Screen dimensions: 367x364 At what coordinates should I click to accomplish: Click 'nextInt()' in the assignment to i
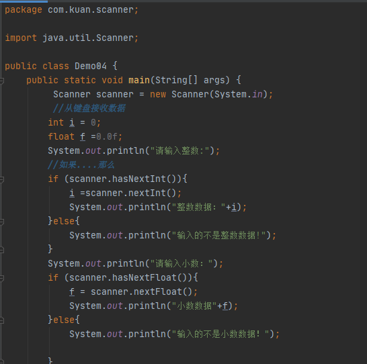(x=152, y=193)
